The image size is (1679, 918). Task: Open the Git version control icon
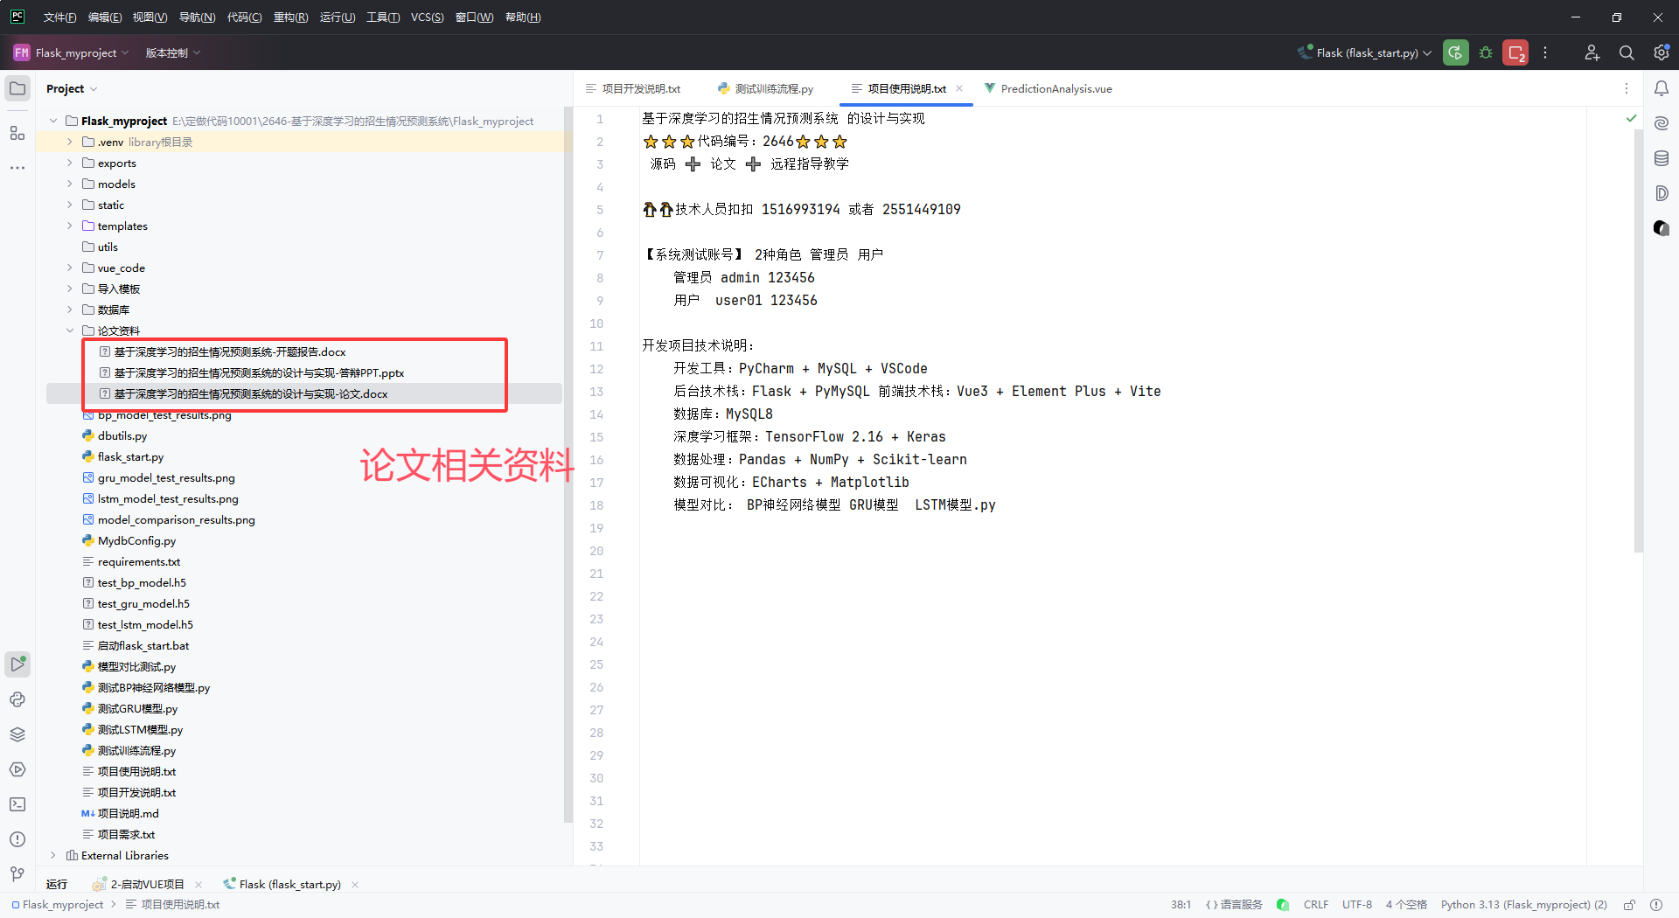[17, 874]
